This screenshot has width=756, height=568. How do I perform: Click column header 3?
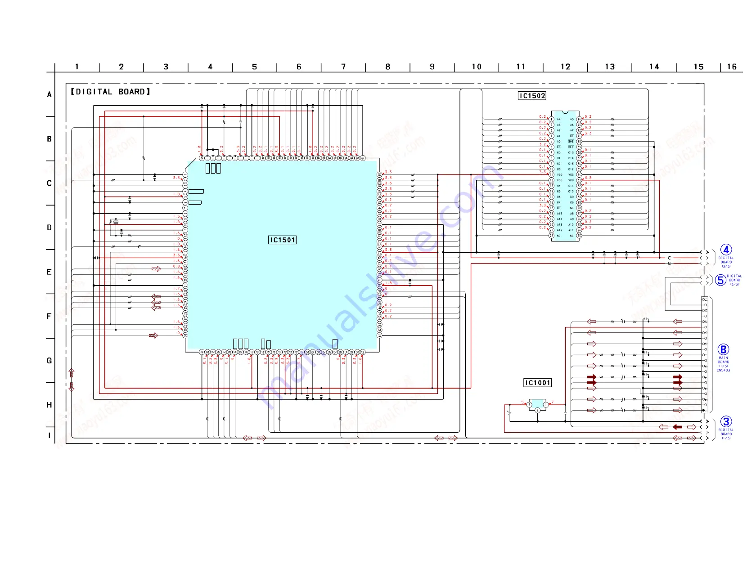tap(166, 67)
